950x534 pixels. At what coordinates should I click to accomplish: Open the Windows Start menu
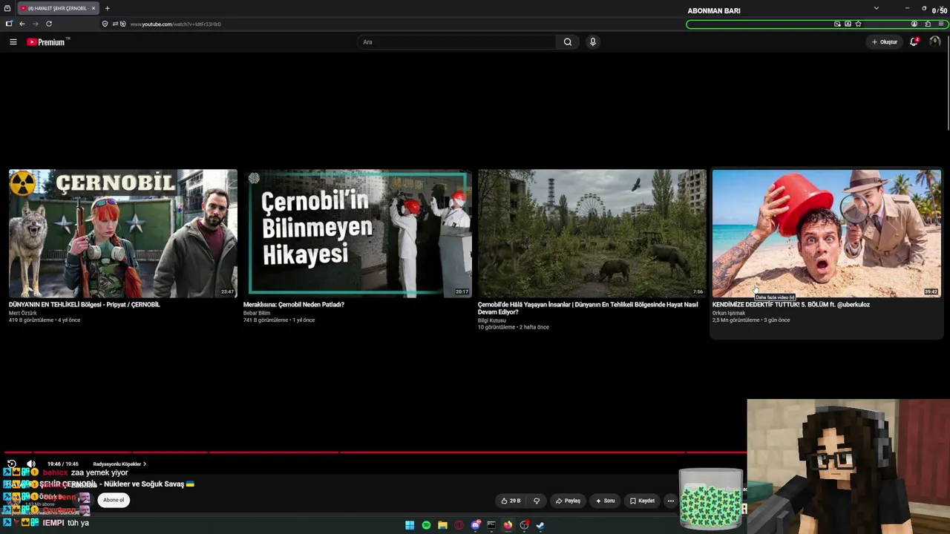[410, 525]
